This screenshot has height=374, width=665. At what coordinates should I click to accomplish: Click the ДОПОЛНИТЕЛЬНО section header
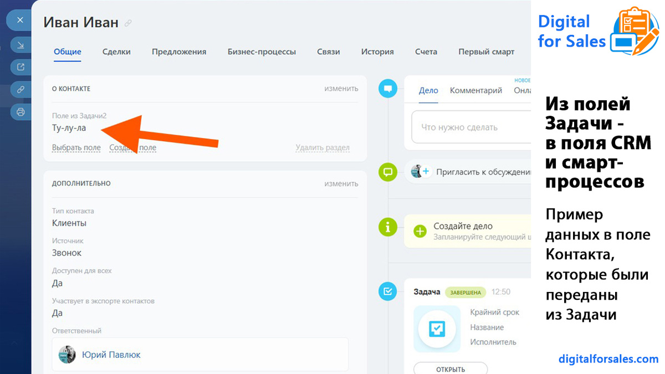pyautogui.click(x=81, y=183)
